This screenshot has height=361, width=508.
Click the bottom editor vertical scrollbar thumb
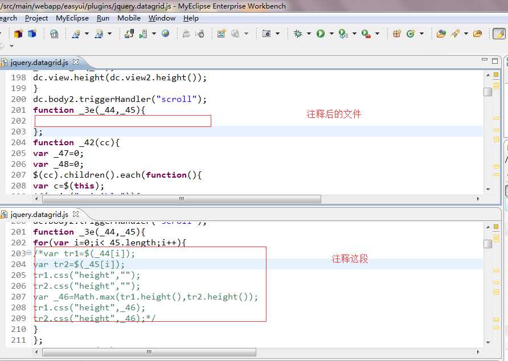point(488,244)
